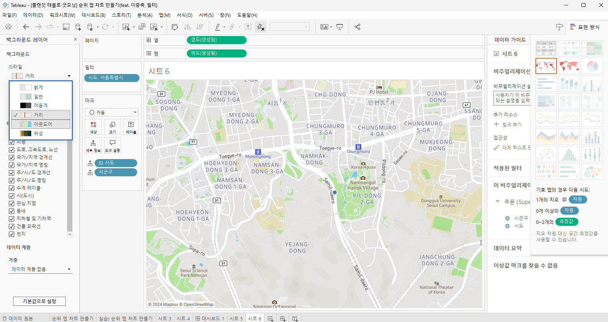Click the 기본값으로 설정 button
The image size is (608, 322).
tap(39, 301)
